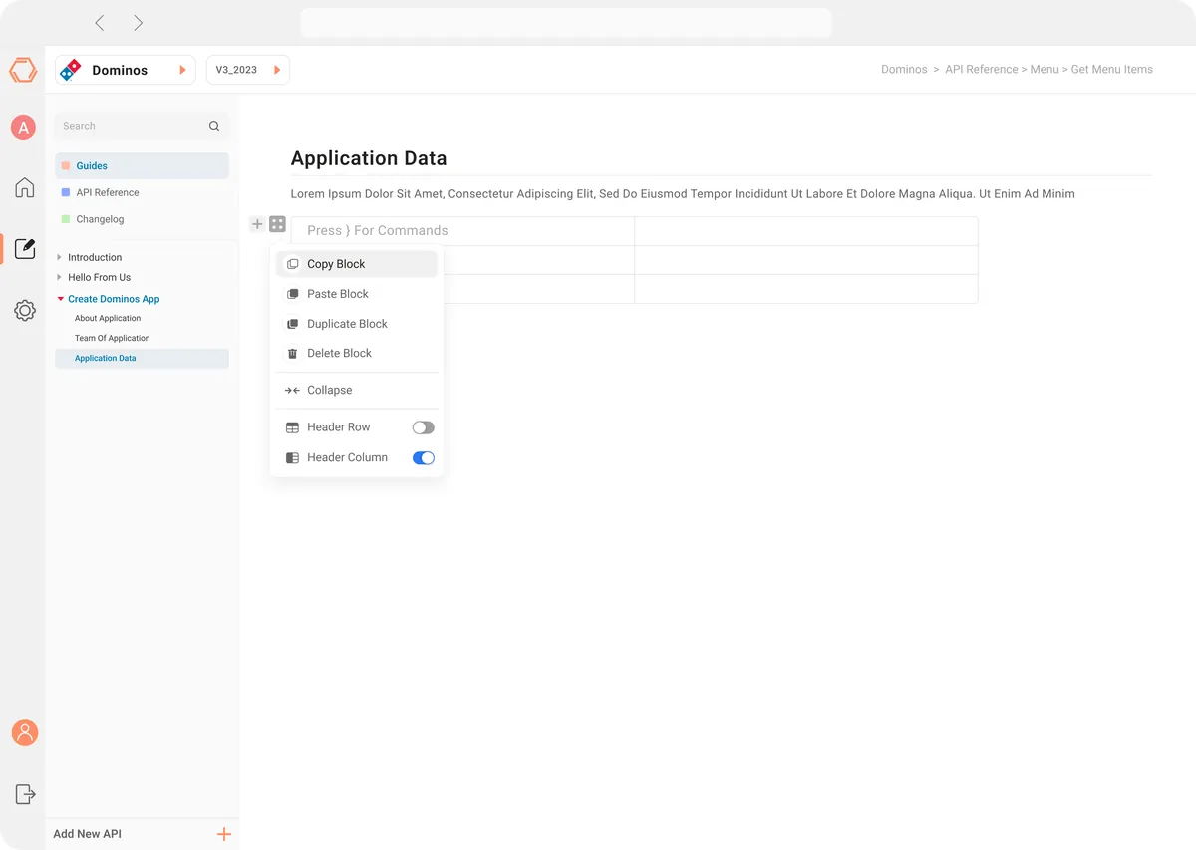Switch to the Guides section
1196x850 pixels.
pos(142,166)
